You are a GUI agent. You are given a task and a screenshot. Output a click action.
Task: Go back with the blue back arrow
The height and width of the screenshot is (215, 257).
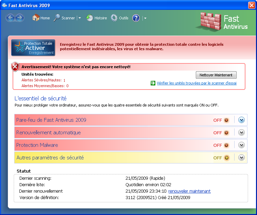point(11,18)
